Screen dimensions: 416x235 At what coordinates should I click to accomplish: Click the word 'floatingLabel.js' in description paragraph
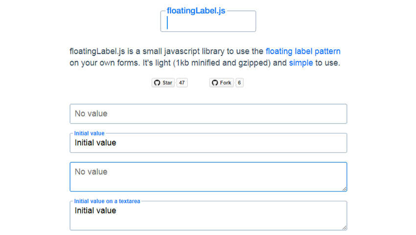(97, 51)
